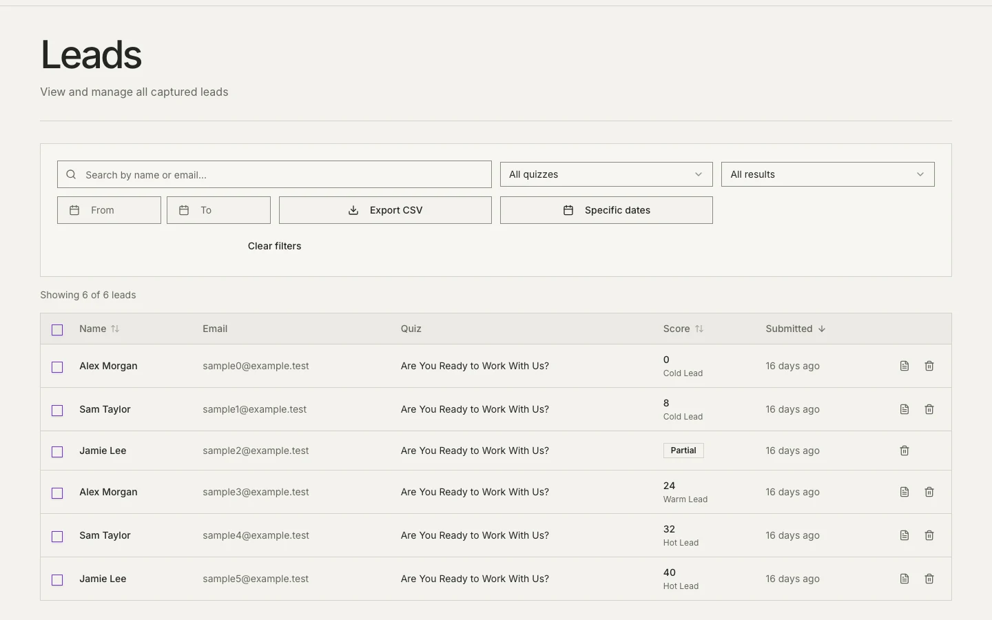The width and height of the screenshot is (992, 620).
Task: Sort leads by Score column
Action: (683, 329)
